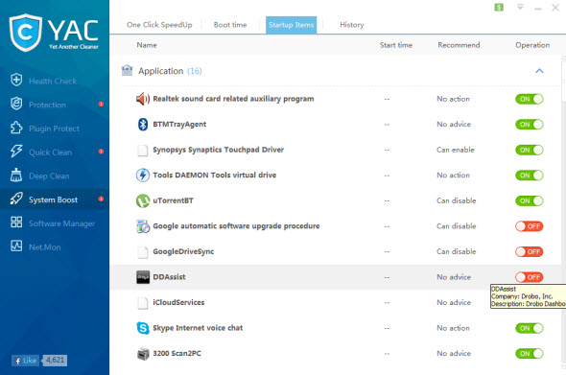Click the Synaptics Touchpad Driver file icon
The height and width of the screenshot is (375, 566).
pyautogui.click(x=143, y=150)
